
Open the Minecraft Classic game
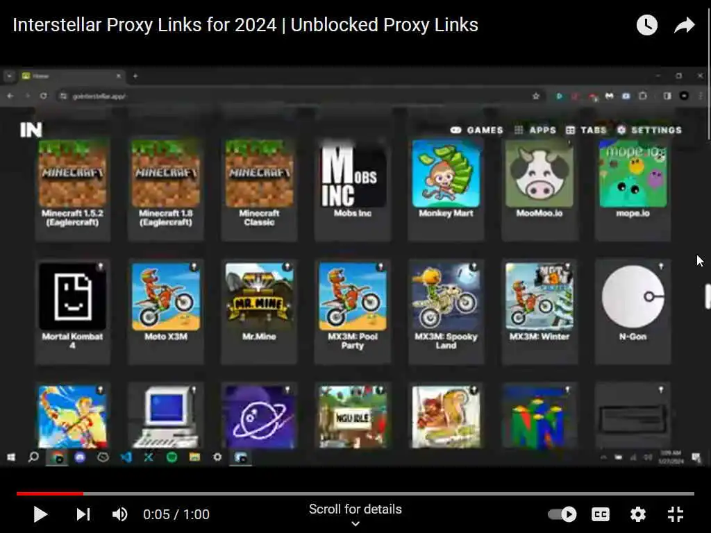pyautogui.click(x=260, y=189)
